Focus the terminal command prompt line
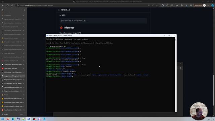 [x=59, y=77]
